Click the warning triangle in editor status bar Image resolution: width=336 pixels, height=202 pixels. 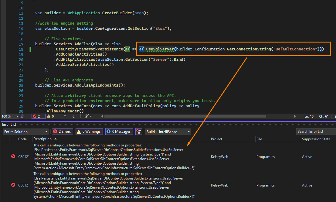[x=49, y=116]
